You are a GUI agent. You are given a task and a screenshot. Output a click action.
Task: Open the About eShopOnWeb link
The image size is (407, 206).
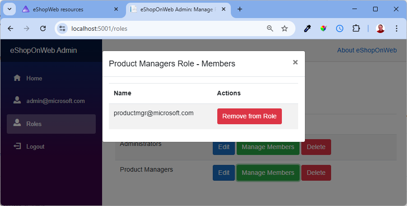367,50
